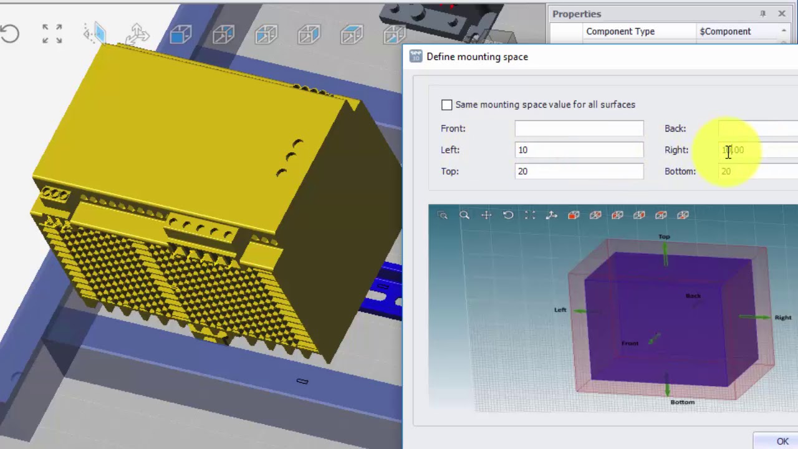Click axes icon in mounting space preview toolbar
This screenshot has width=798, height=449.
[x=552, y=215]
